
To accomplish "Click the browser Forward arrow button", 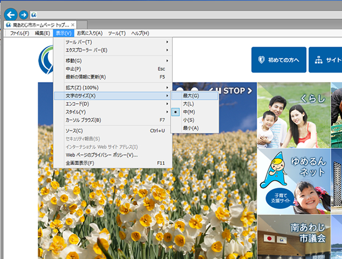I will 24,15.
